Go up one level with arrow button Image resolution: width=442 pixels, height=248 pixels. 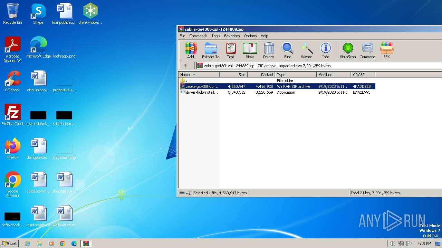pyautogui.click(x=185, y=65)
